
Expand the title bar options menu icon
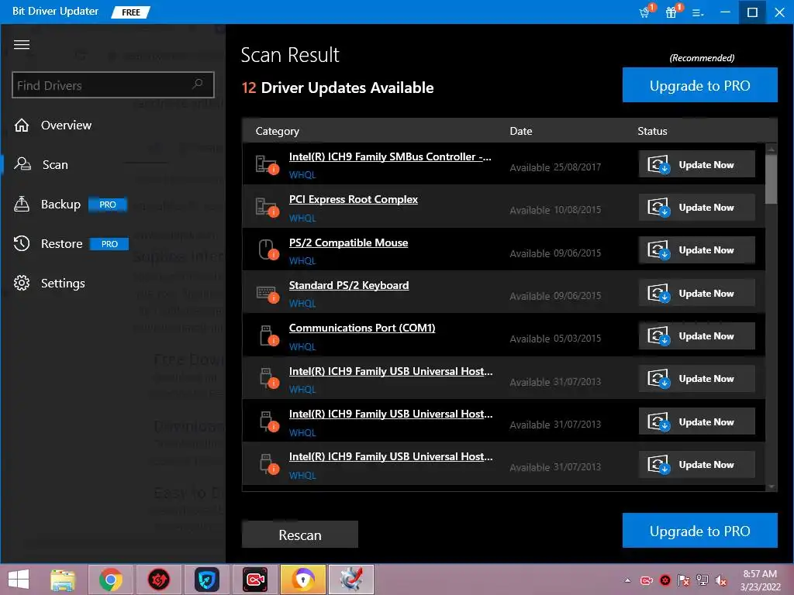tap(698, 13)
